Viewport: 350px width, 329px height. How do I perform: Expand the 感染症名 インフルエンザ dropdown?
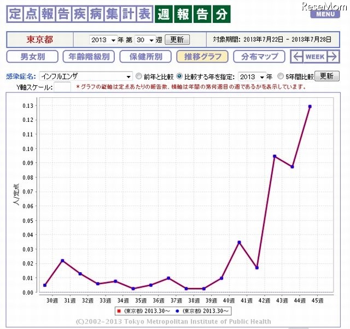(x=85, y=77)
